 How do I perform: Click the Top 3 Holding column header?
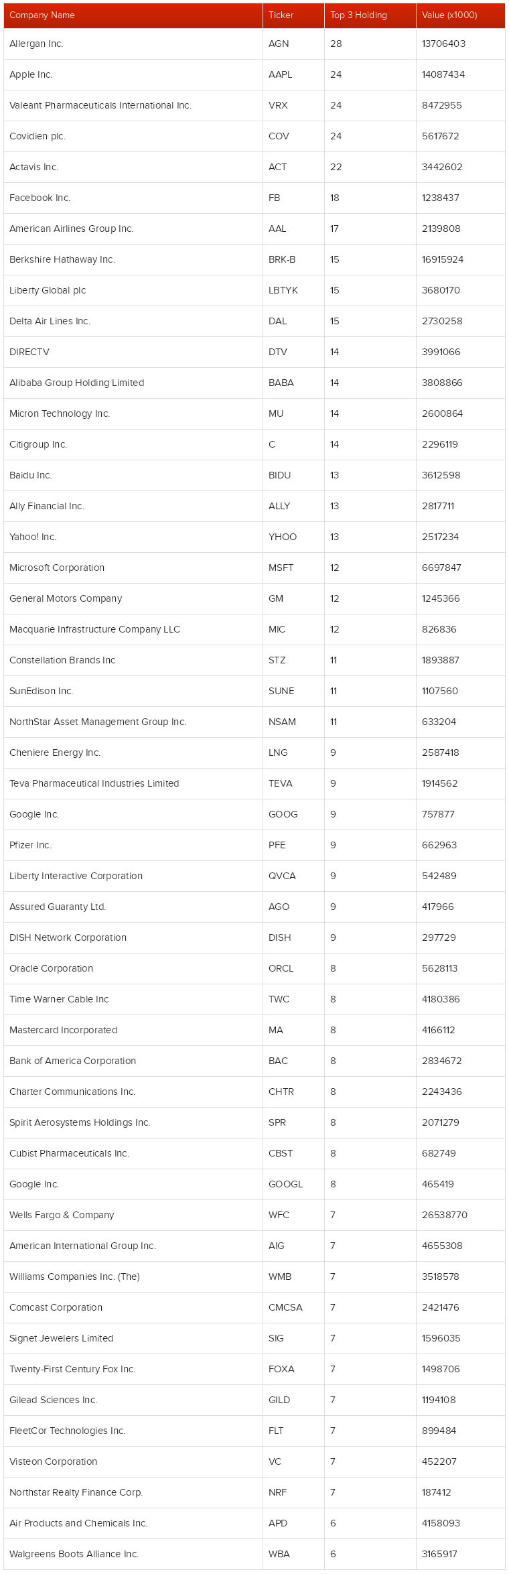click(x=370, y=15)
